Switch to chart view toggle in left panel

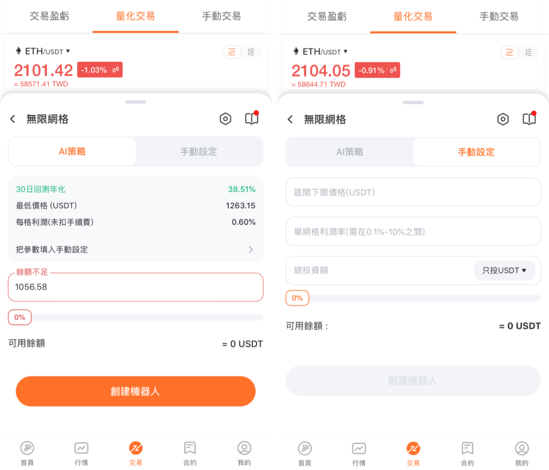[232, 52]
